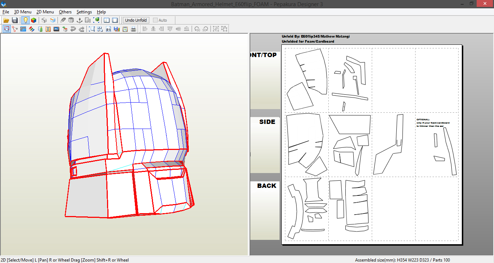Toggle the colored cube texture icon
Screen dimensions: 494x263
coord(33,20)
